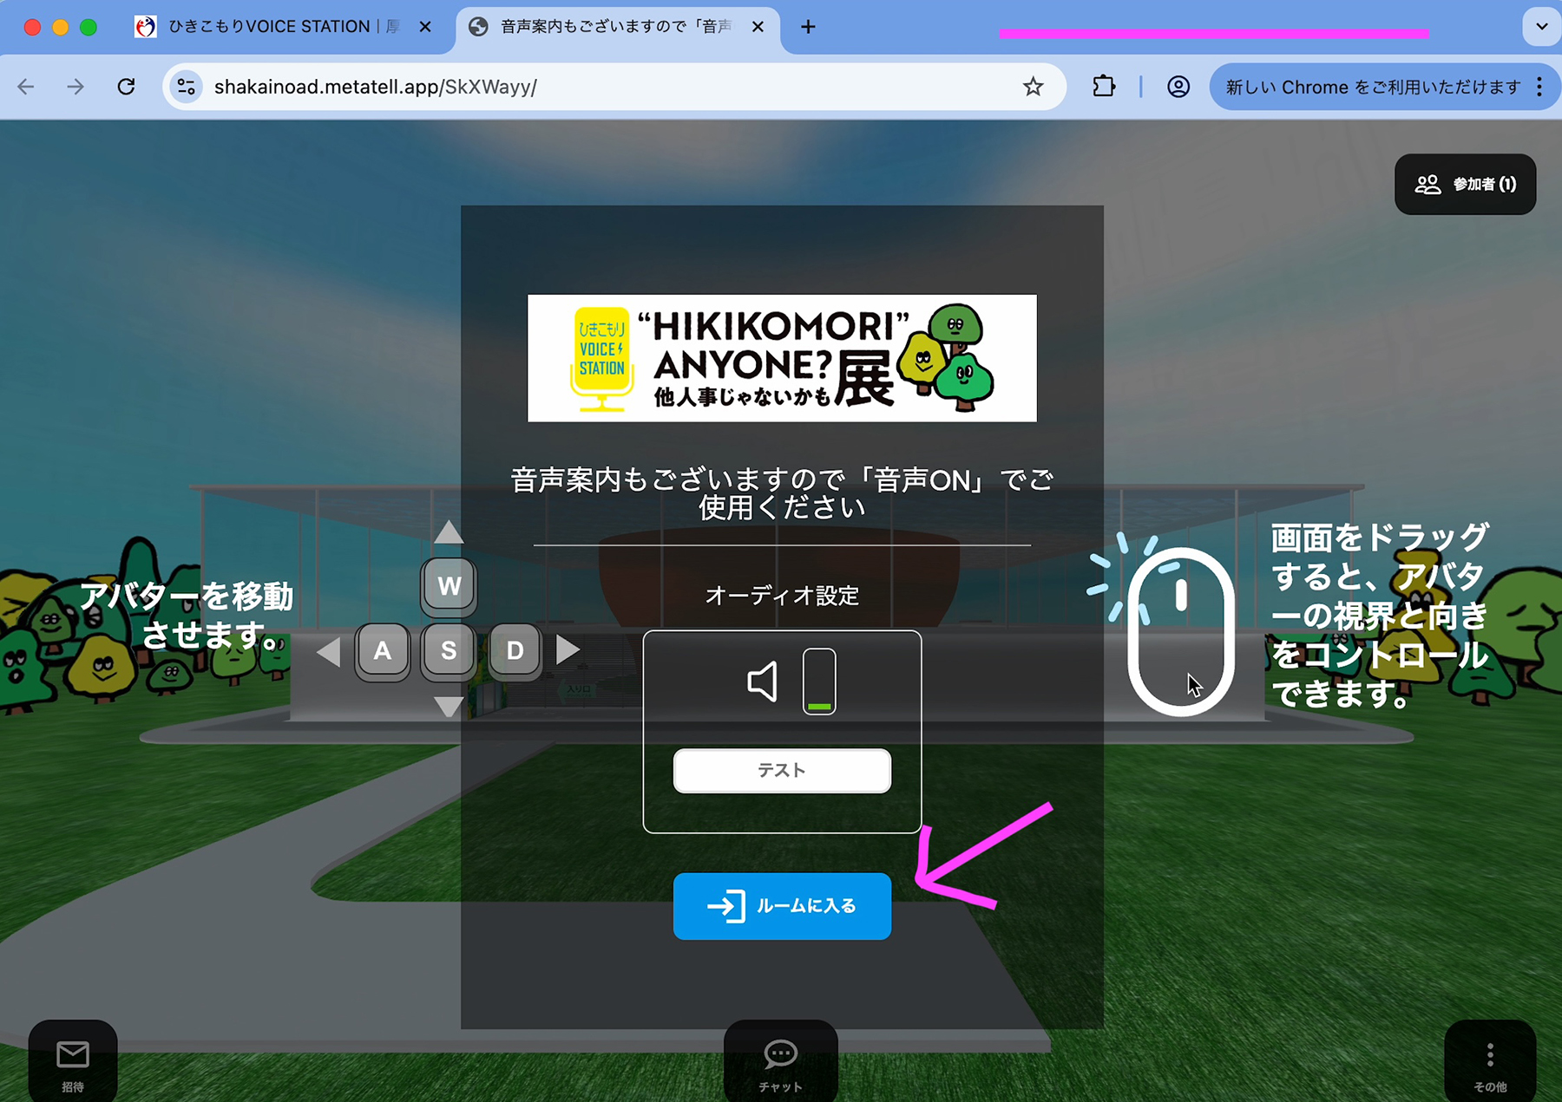Screen dimensions: 1562x1102
Task: Click the down arrow below S key
Action: (x=449, y=707)
